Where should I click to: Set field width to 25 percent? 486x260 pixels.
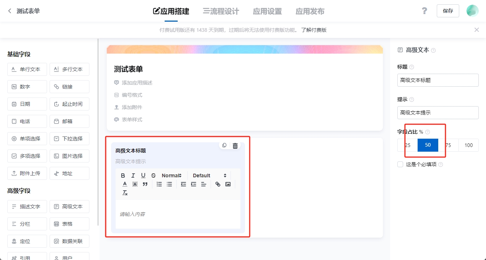coord(407,145)
